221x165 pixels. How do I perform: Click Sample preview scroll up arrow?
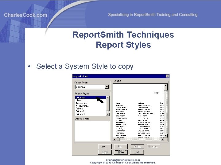pyautogui.click(x=166, y=85)
